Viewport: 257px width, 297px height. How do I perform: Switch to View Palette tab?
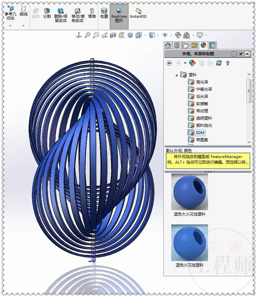click(195, 45)
